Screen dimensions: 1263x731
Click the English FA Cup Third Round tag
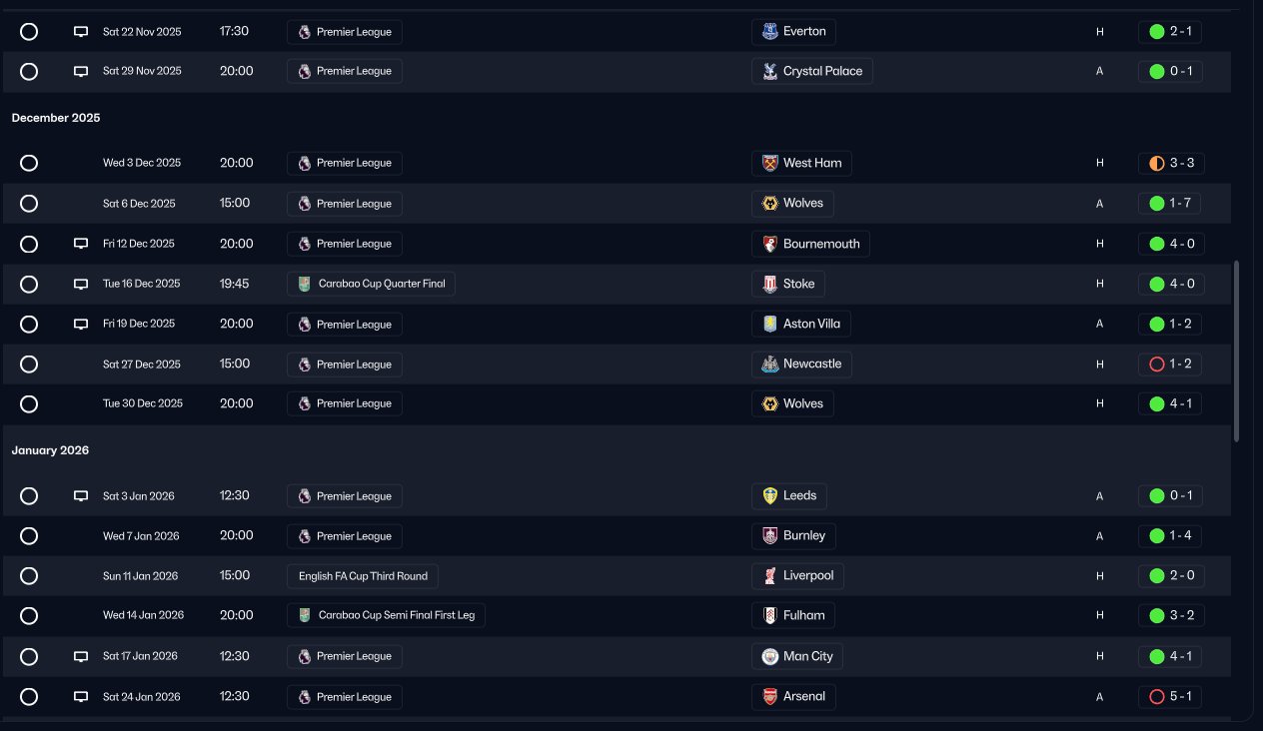point(363,576)
